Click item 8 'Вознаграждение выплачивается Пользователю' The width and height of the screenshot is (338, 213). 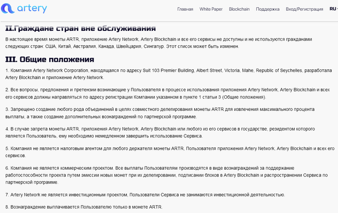pyautogui.click(x=84, y=207)
